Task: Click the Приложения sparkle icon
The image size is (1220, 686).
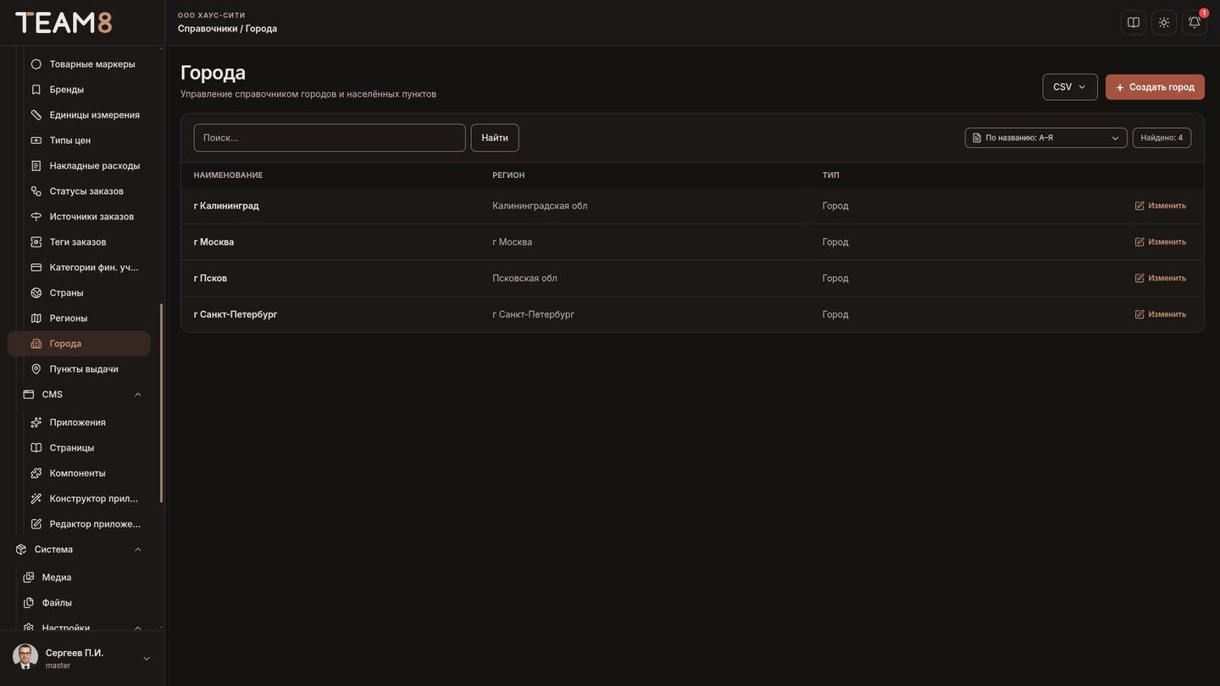Action: point(36,423)
